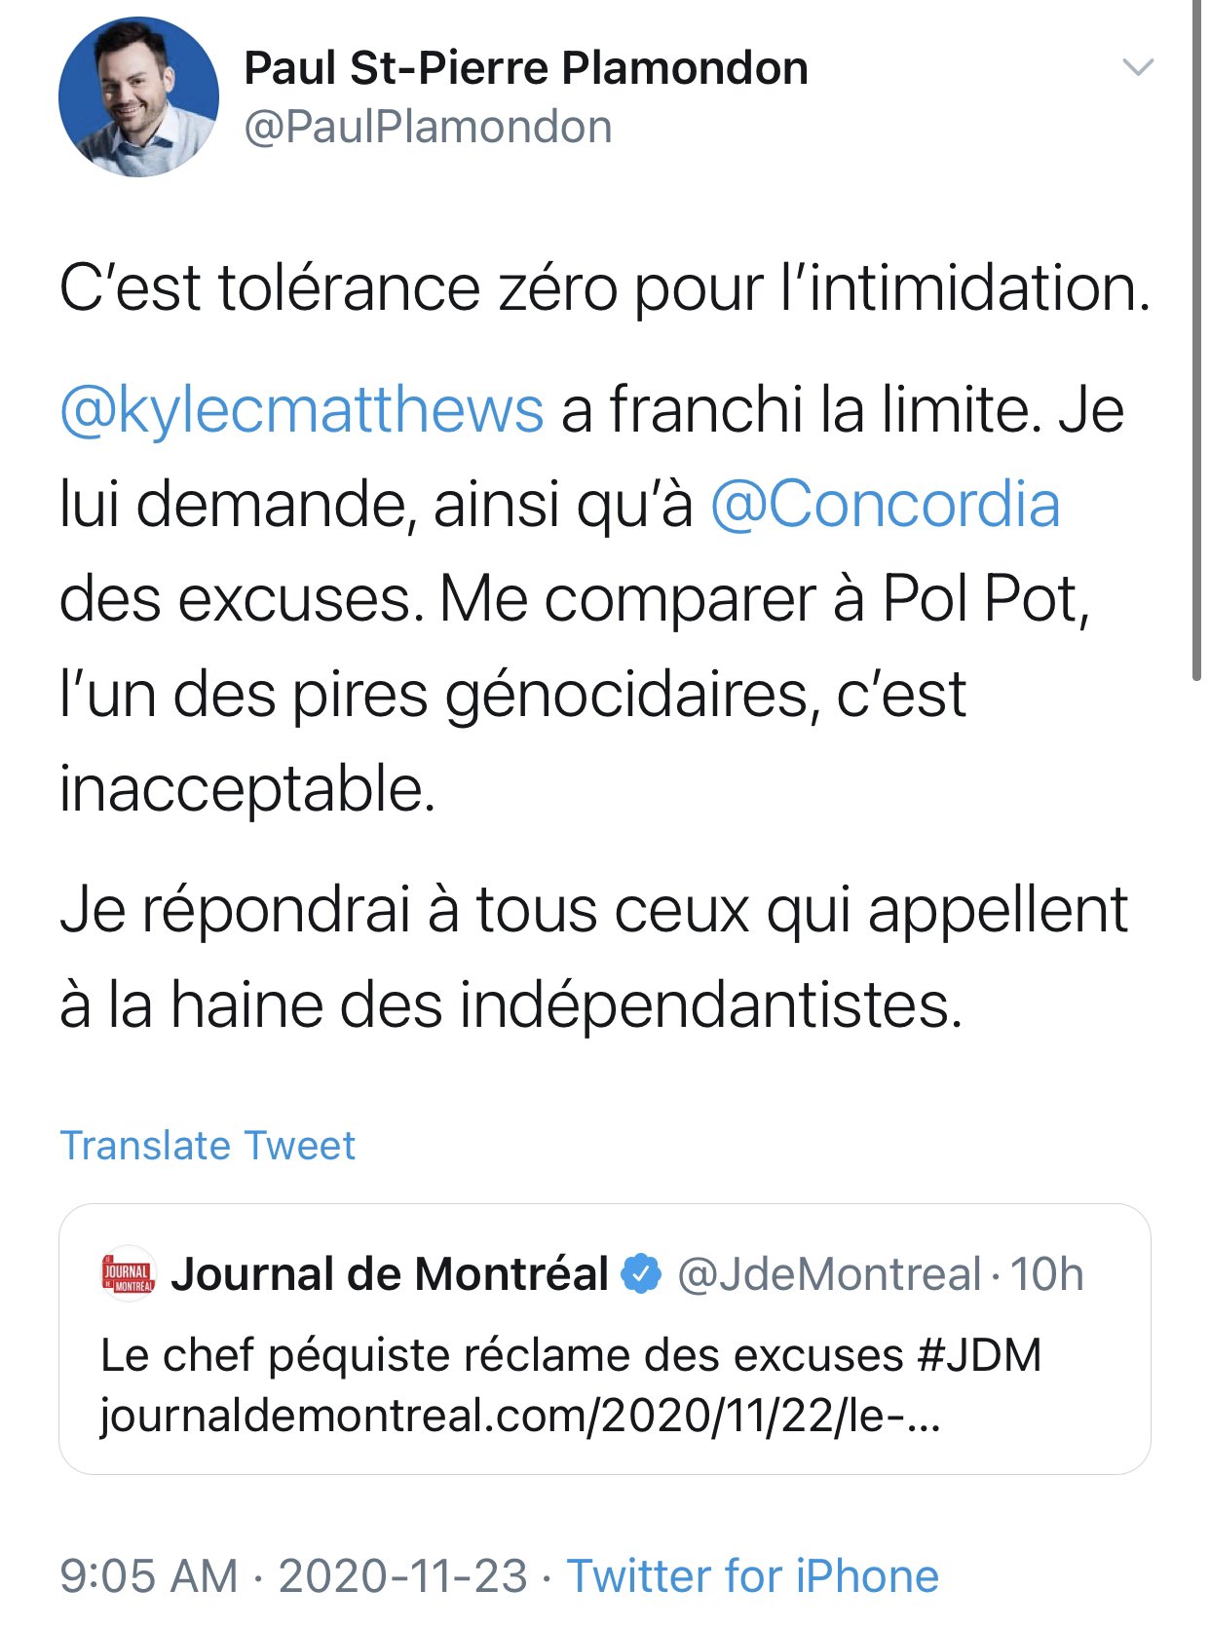Screen dimensions: 1210x1627
Task: Select the Paul St-Pierre Plamondon display name
Action: click(x=526, y=68)
